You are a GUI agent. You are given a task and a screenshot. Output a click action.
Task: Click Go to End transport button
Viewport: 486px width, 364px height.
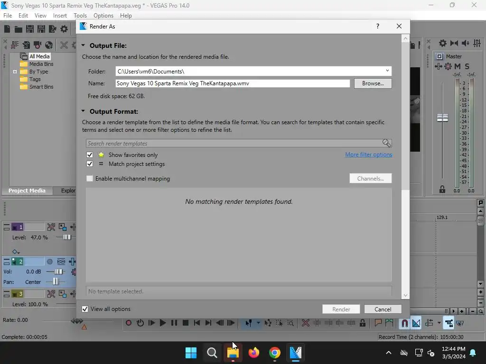click(x=208, y=323)
